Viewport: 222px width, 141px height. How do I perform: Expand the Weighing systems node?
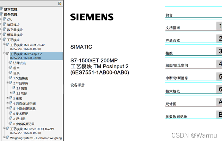click(5, 137)
